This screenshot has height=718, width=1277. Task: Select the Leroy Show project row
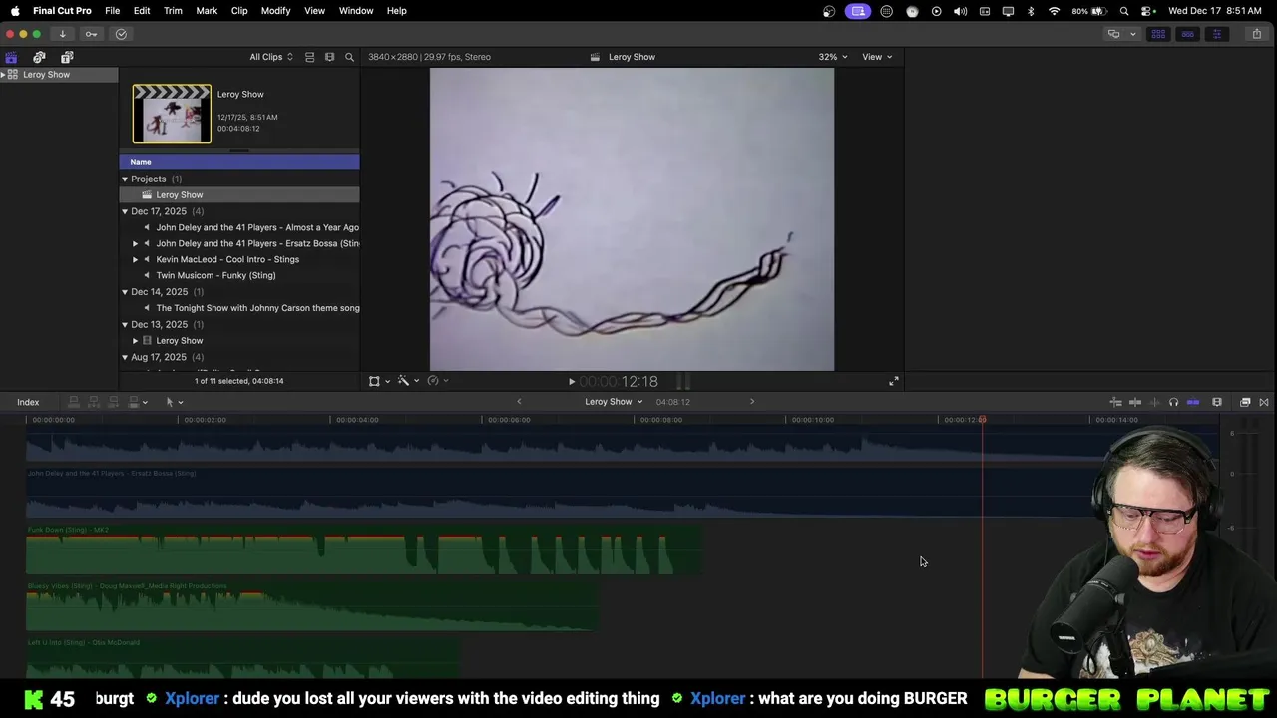coord(239,195)
